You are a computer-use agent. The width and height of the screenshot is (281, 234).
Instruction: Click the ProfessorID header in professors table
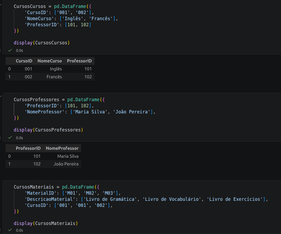tap(28, 148)
